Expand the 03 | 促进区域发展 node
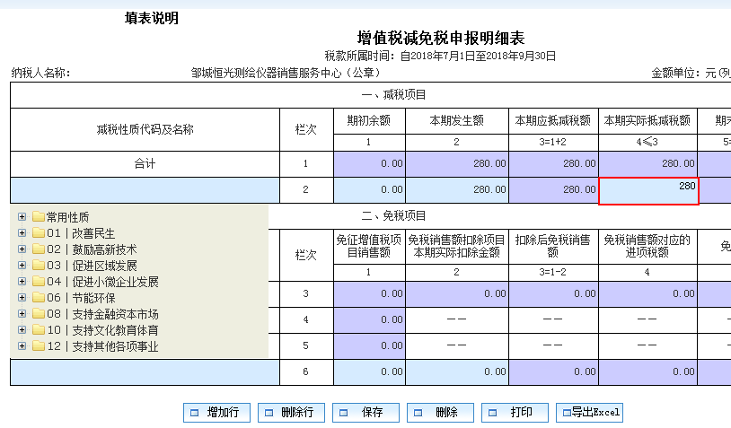The width and height of the screenshot is (731, 428). point(22,266)
